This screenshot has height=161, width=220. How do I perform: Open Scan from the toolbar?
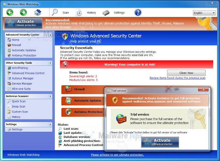(x=66, y=13)
